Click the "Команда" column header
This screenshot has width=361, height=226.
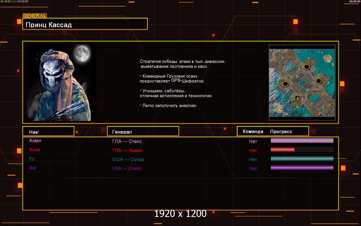(253, 131)
